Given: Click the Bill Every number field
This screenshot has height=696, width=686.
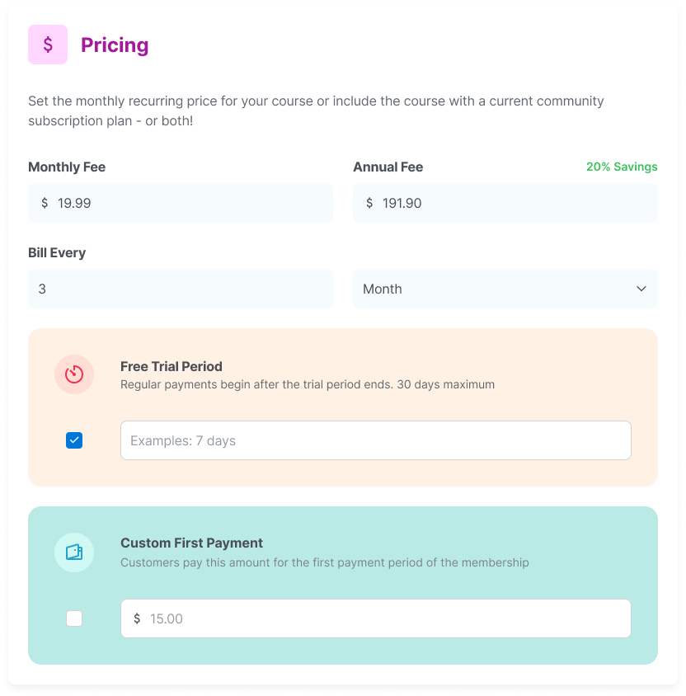Looking at the screenshot, I should pyautogui.click(x=181, y=289).
